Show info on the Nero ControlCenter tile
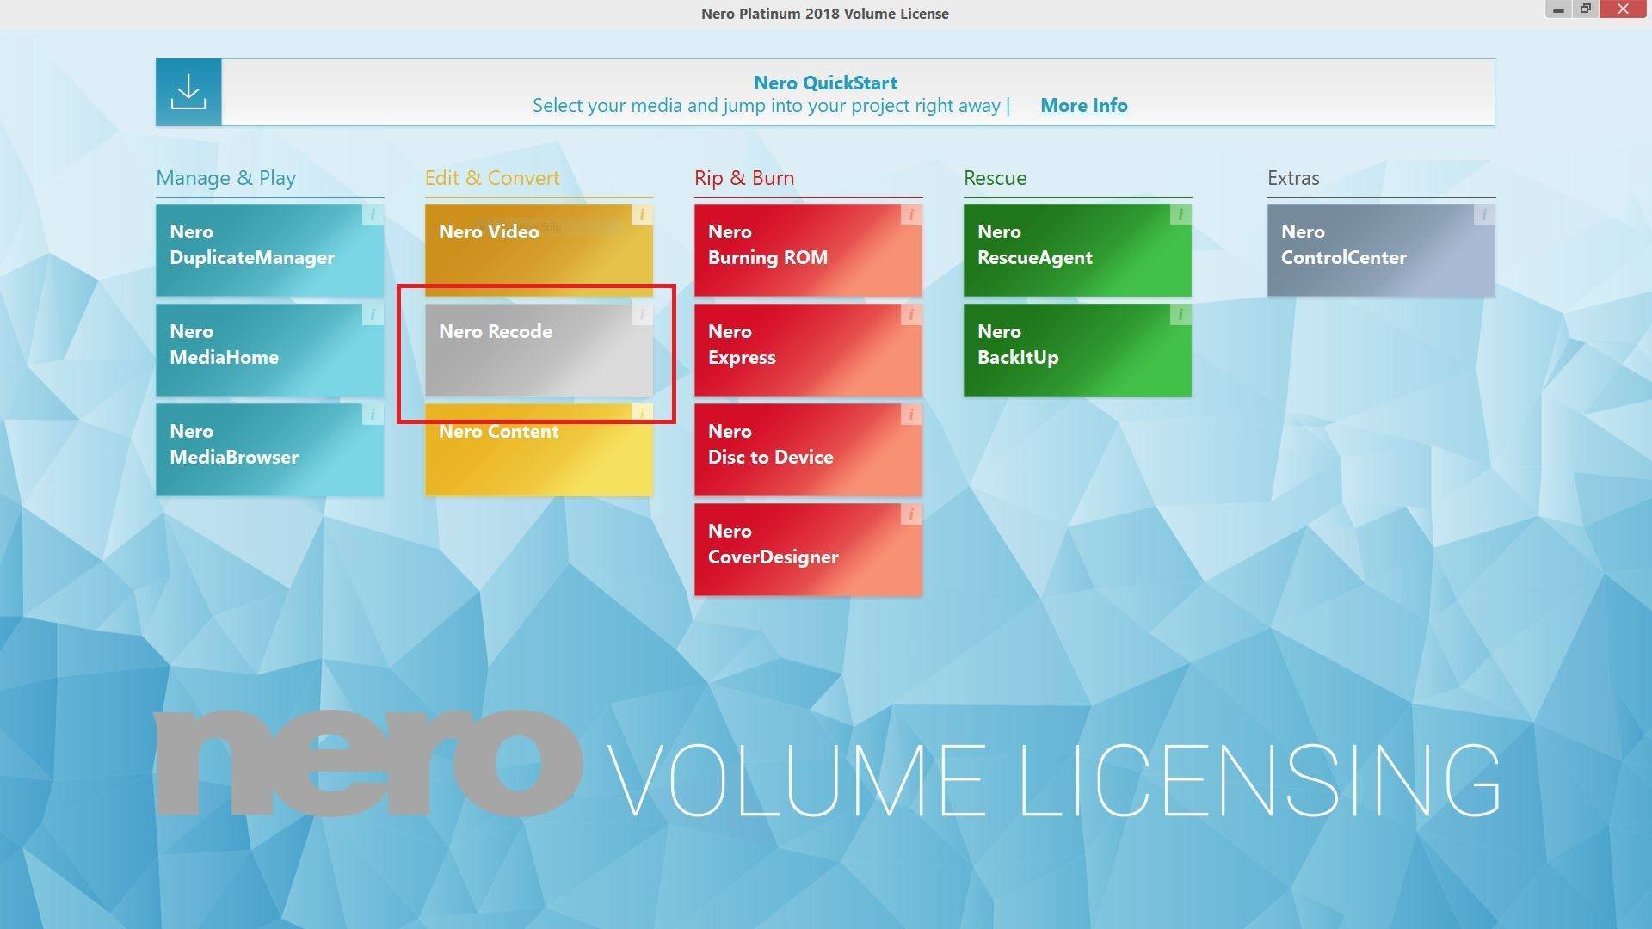Screen dimensions: 1652x929 point(1485,215)
